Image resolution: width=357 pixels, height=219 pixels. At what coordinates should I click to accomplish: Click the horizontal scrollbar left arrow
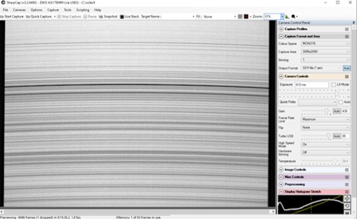click(x=2, y=212)
